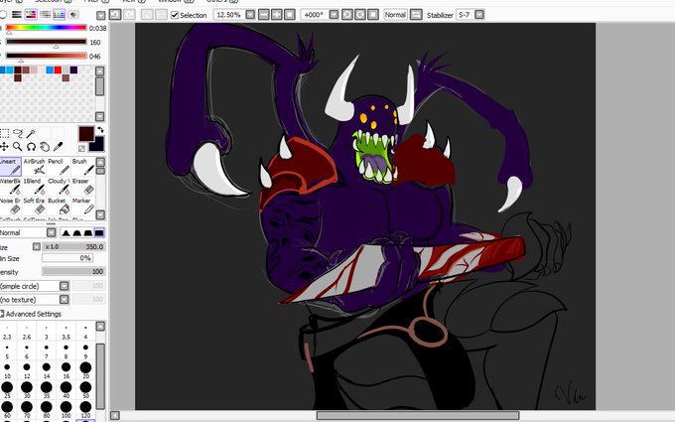Choose the magic wand tool
Image resolution: width=675 pixels, height=422 pixels.
[31, 133]
